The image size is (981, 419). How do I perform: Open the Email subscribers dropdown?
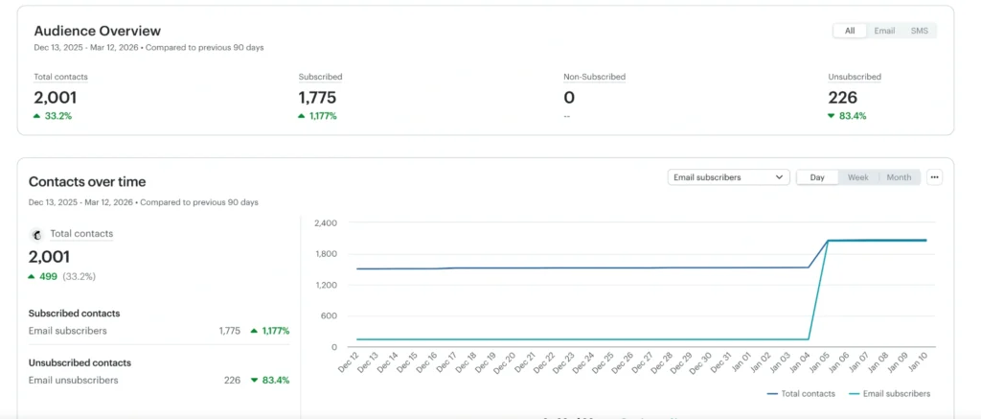(728, 177)
